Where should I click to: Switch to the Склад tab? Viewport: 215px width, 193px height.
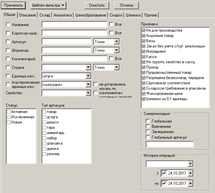coord(45,15)
